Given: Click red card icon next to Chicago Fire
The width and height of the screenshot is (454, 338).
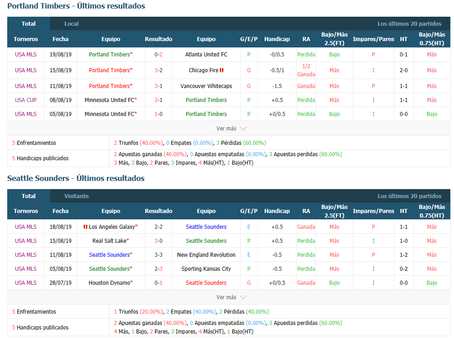Looking at the screenshot, I should (x=222, y=70).
